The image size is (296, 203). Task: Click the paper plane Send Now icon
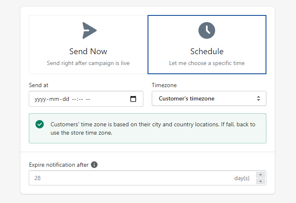pyautogui.click(x=89, y=30)
